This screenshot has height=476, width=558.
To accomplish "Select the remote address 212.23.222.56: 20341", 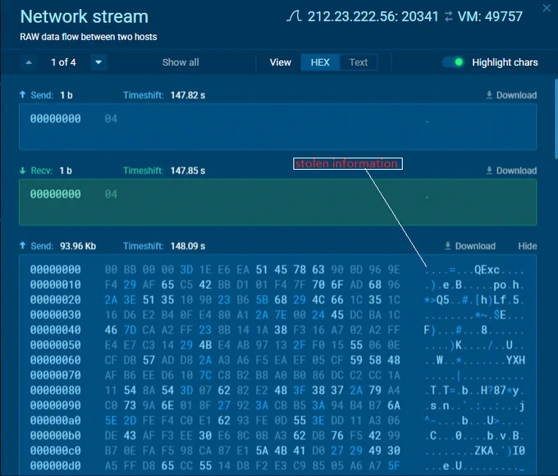I will [x=373, y=16].
